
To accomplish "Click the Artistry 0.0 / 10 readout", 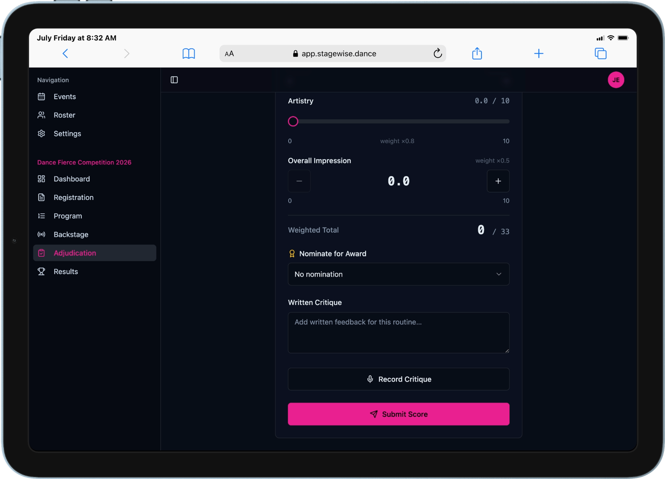I will coord(492,101).
